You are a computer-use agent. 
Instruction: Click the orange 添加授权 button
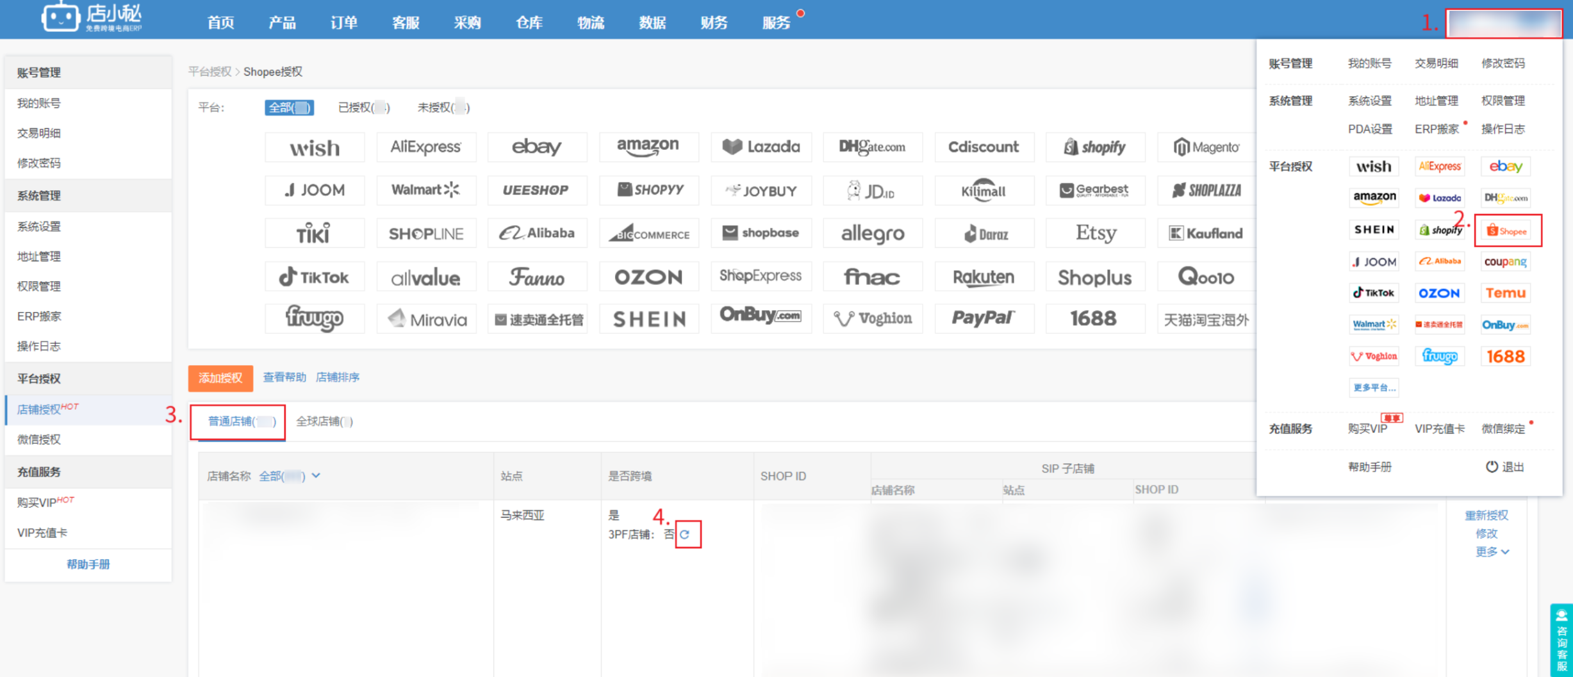pos(220,378)
